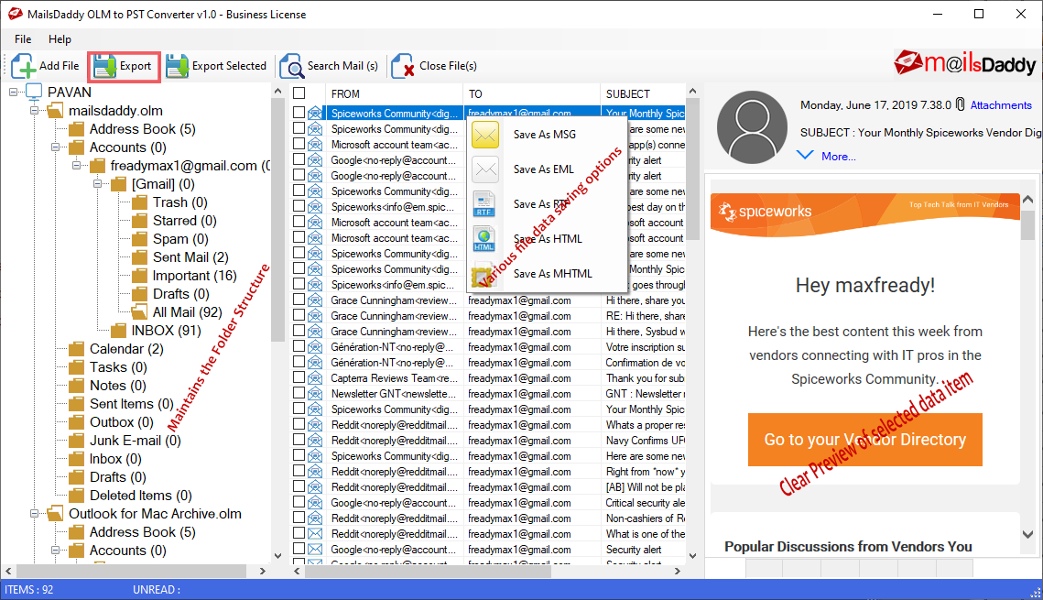1043x600 pixels.
Task: Check the 'Navy Confirms' Reddit email checkbox
Action: tap(299, 440)
